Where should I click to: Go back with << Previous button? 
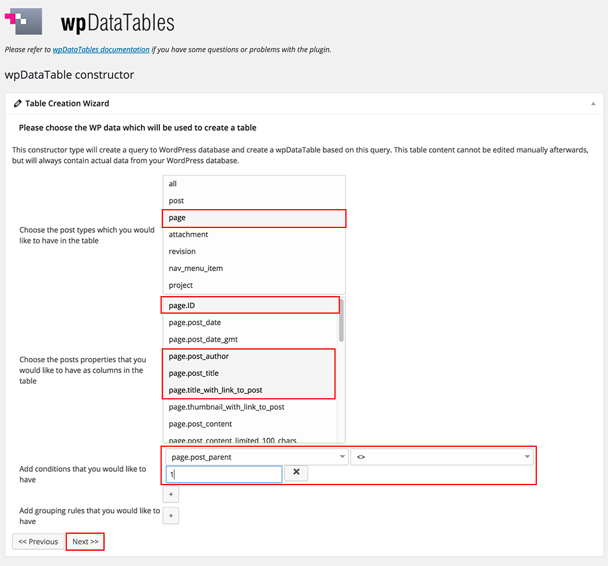click(38, 542)
